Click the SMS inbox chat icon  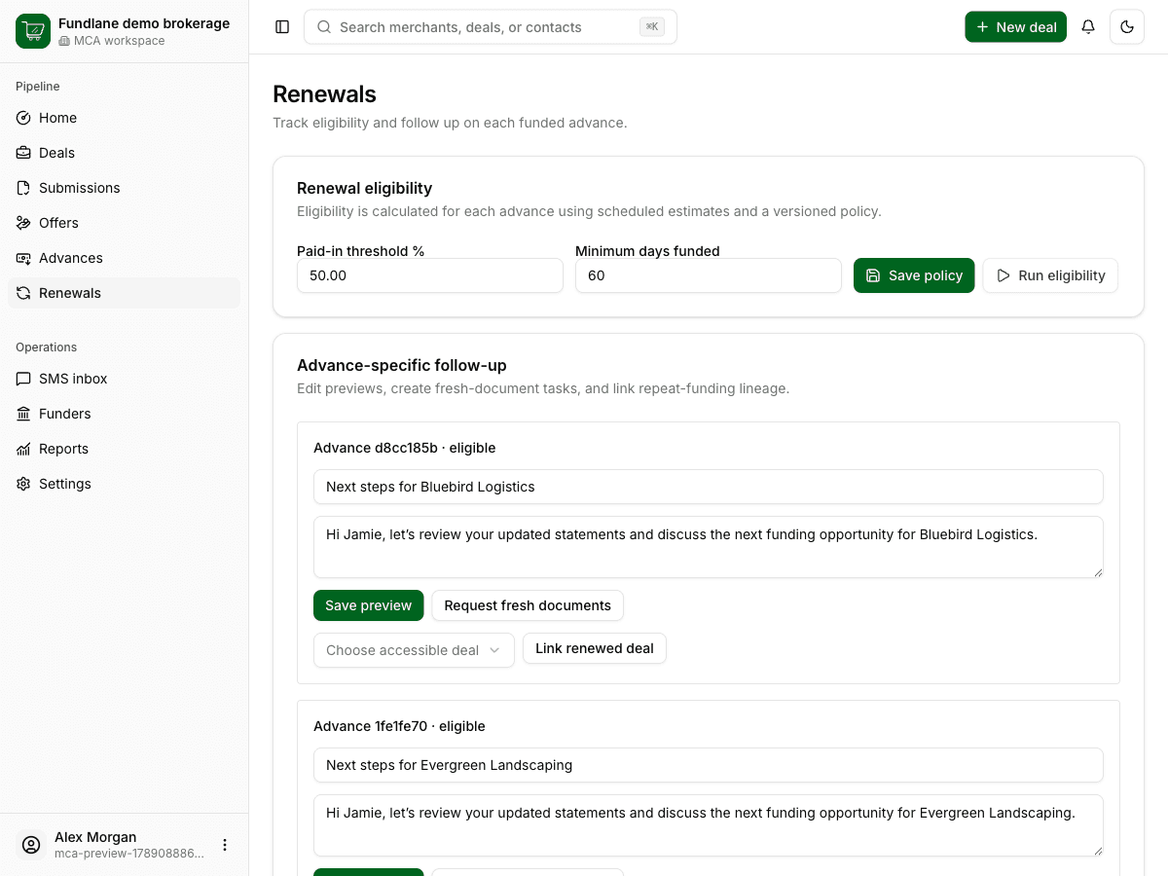pos(23,379)
